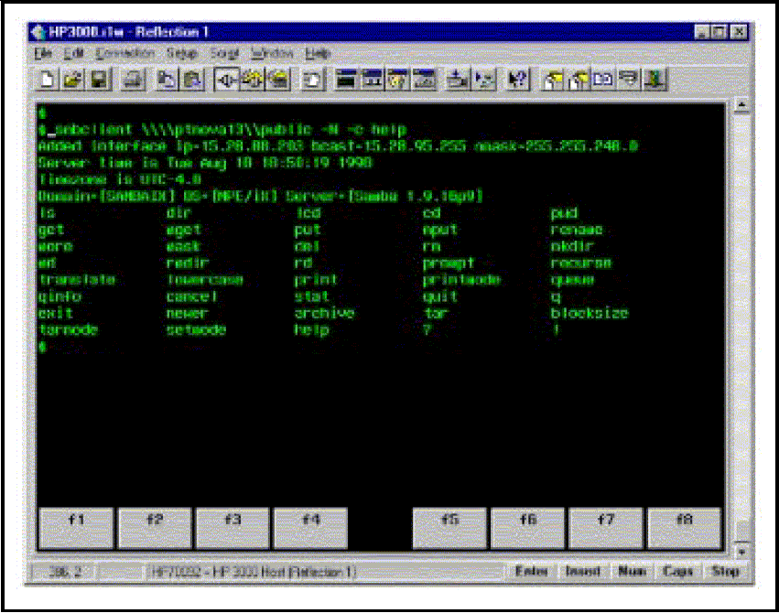Click the vertical scrollbar thumb near bottom
Screen dimensions: 779x613
point(741,532)
